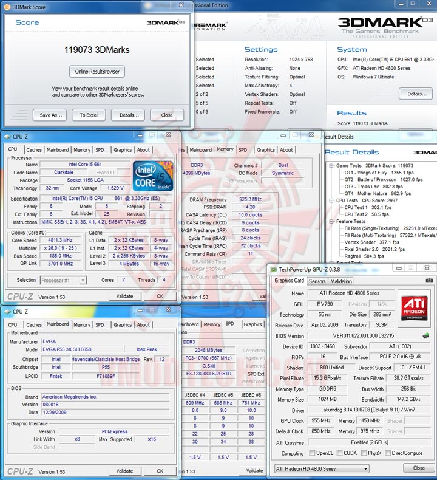
Task: Open Graphics tab in bottom CPU-Z window
Action: (123, 325)
